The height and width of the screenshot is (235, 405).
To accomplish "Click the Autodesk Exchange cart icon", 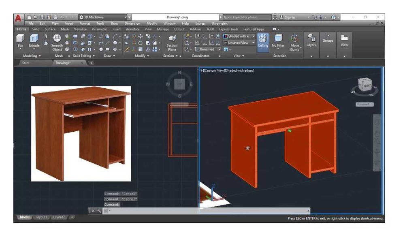I will point(314,17).
